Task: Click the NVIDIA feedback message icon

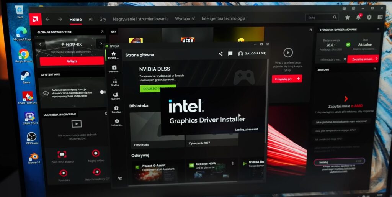Action: pos(230,53)
